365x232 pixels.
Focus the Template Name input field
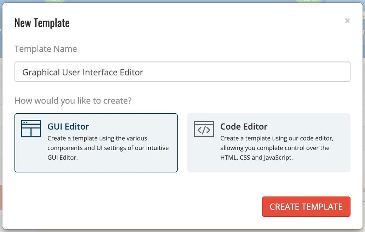click(183, 72)
